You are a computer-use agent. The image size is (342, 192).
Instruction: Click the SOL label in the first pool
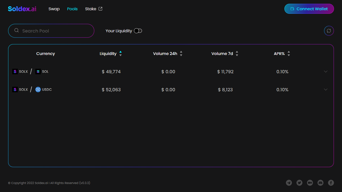pyautogui.click(x=45, y=71)
